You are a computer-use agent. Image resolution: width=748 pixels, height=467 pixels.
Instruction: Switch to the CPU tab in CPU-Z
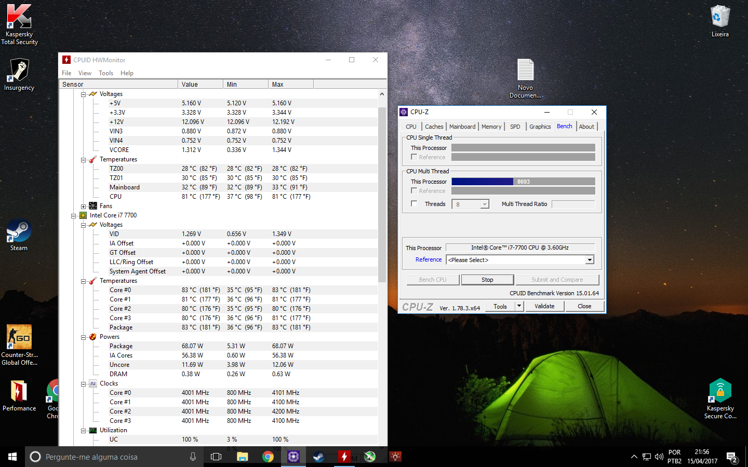coord(411,127)
